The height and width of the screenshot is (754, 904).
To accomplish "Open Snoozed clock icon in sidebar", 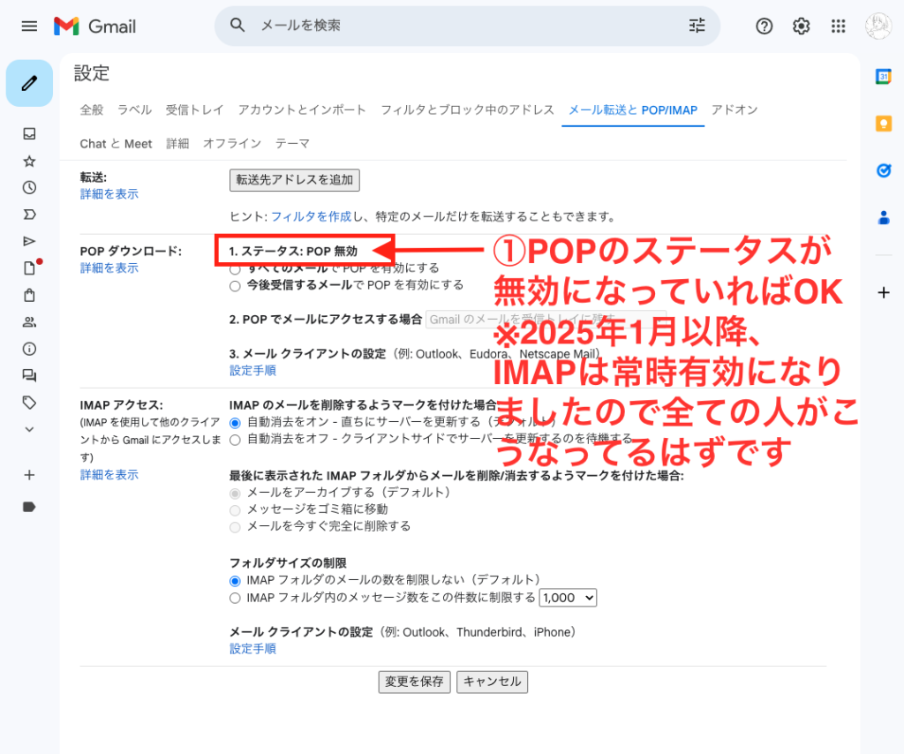I will [x=29, y=187].
